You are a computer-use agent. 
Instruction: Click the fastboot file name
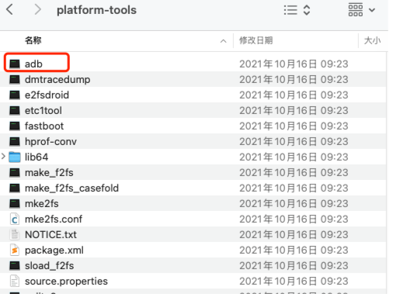(44, 126)
